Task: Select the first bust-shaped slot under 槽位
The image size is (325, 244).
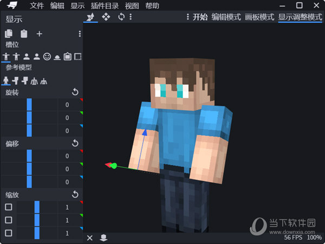Action: [27, 56]
